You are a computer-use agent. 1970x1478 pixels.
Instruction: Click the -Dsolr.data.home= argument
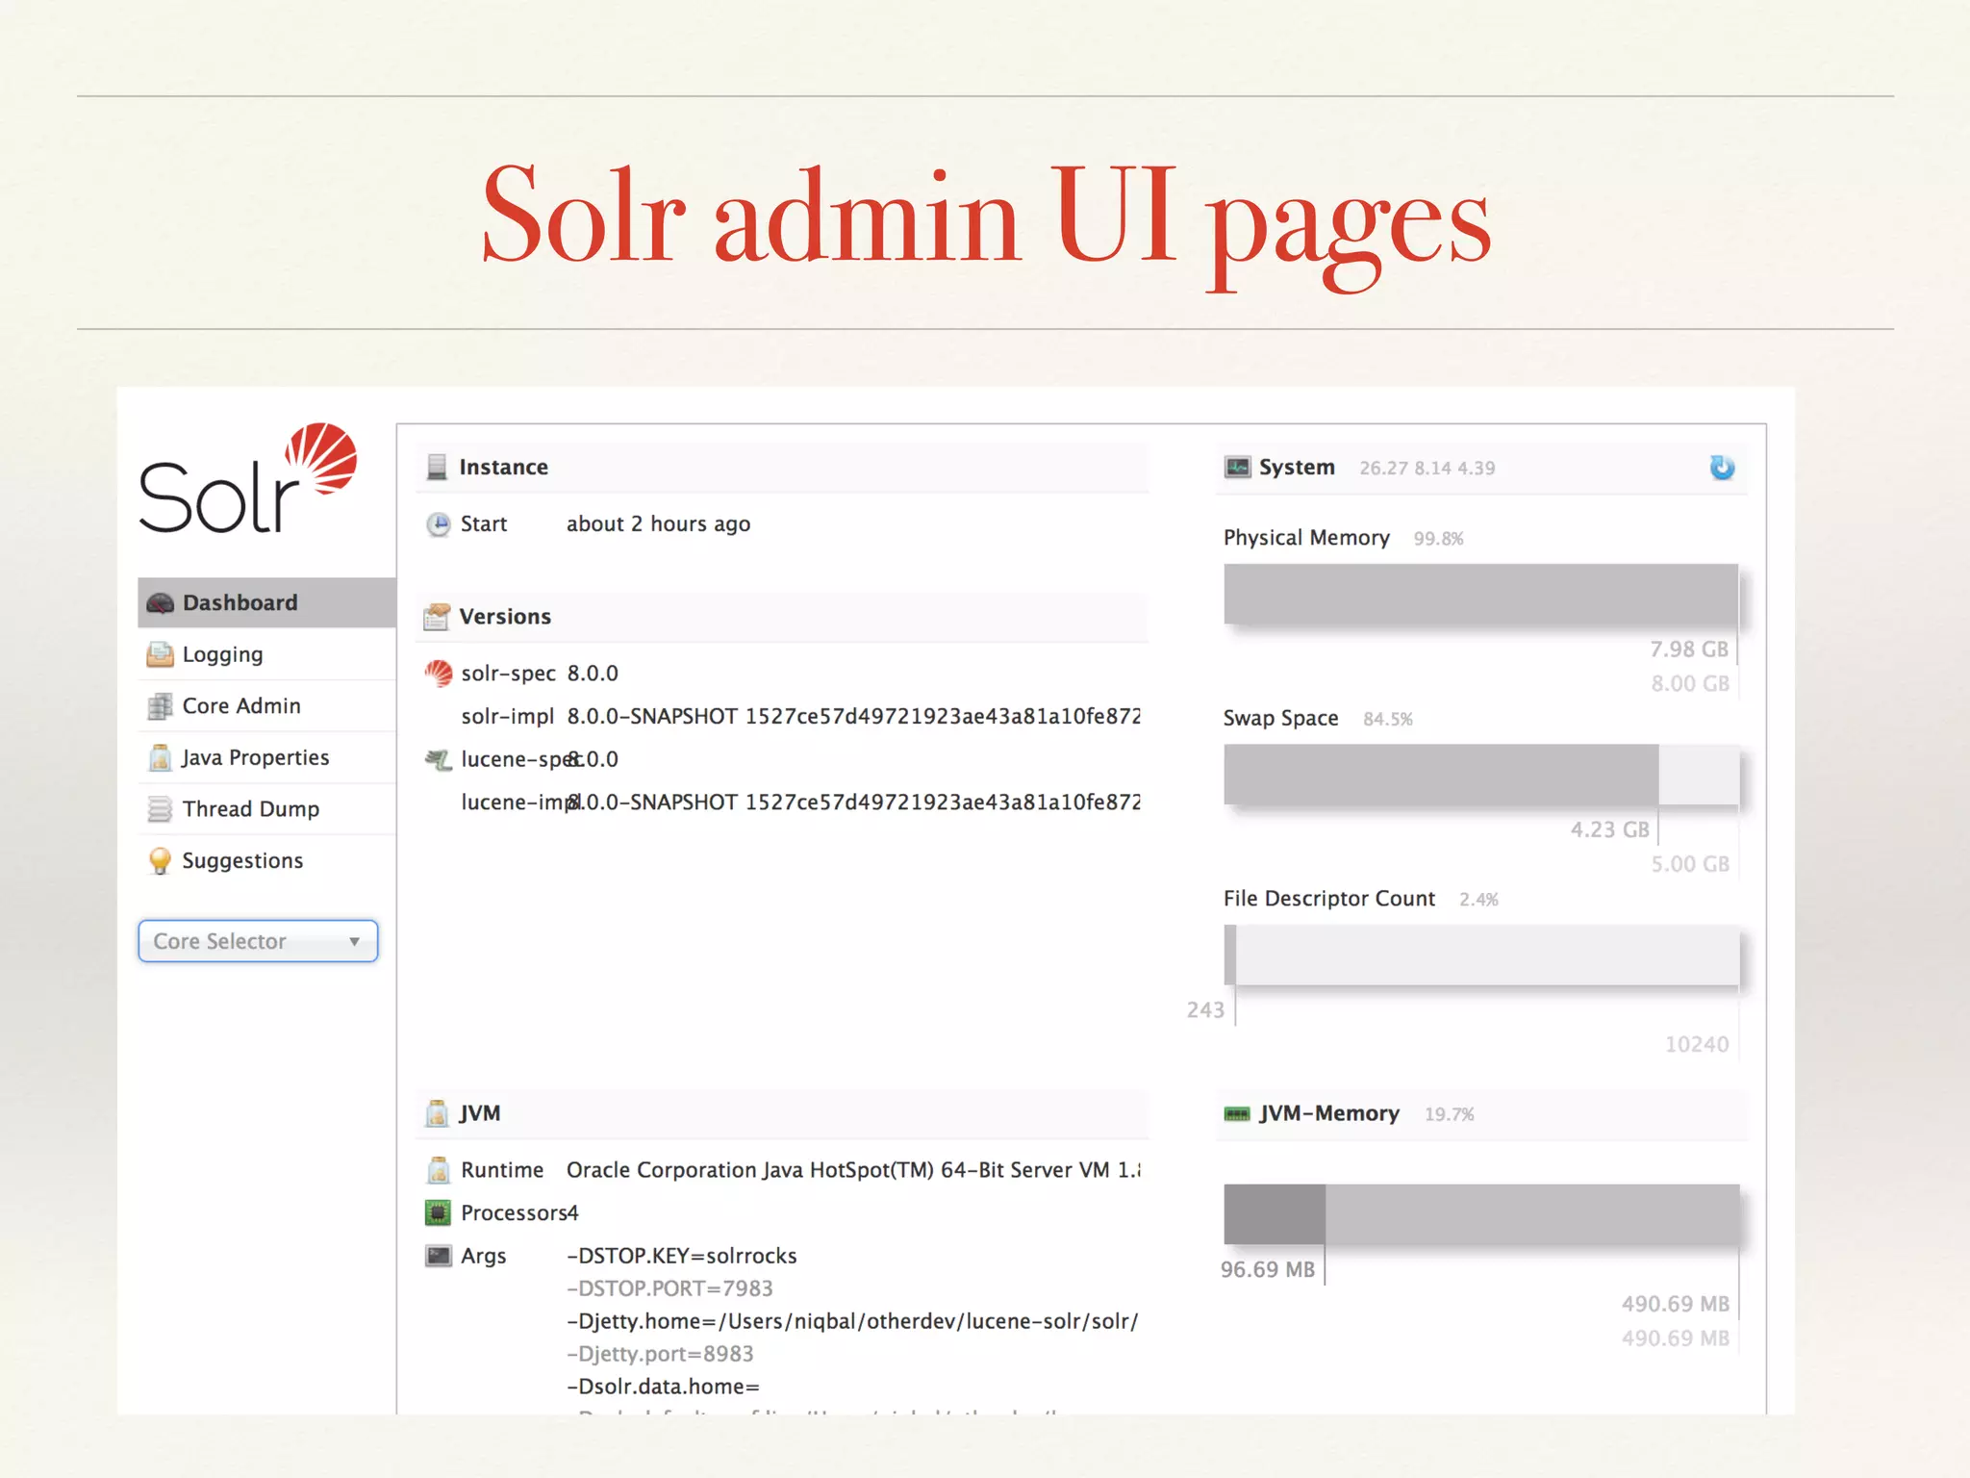663,1387
